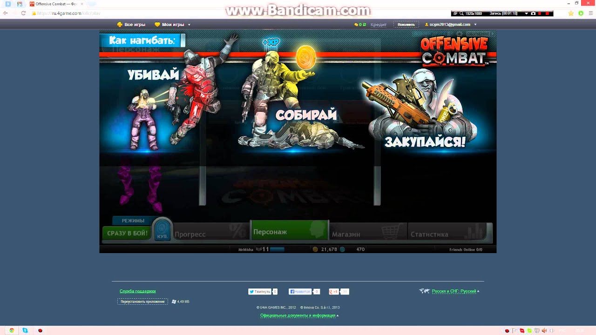Screen dimensions: 596x335
Task: Click the browser back arrow
Action: tap(6, 13)
